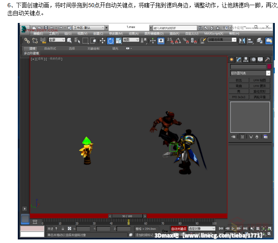Click Select and Manipulate icon
Screen dimensions: 278x243
[x=153, y=41]
